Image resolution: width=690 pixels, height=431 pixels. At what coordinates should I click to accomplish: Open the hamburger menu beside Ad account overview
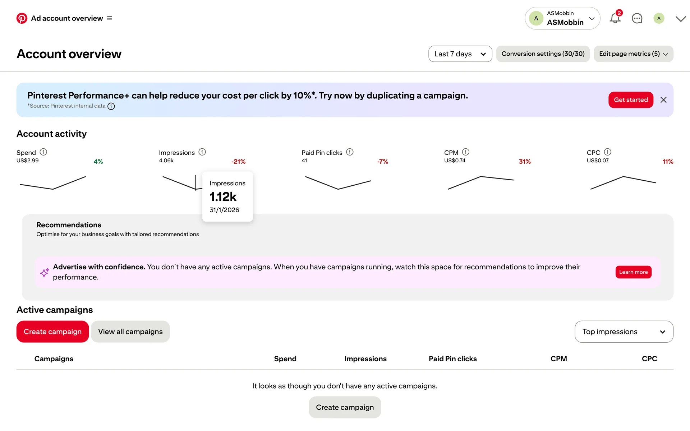[110, 18]
